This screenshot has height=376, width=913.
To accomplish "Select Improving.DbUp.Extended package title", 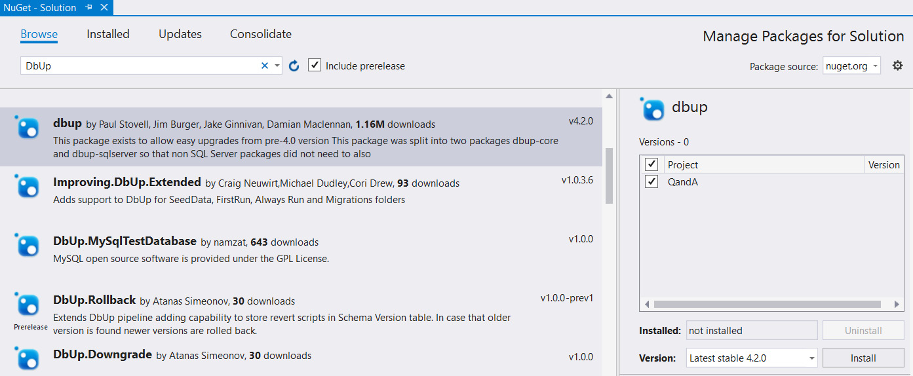I will tap(127, 182).
